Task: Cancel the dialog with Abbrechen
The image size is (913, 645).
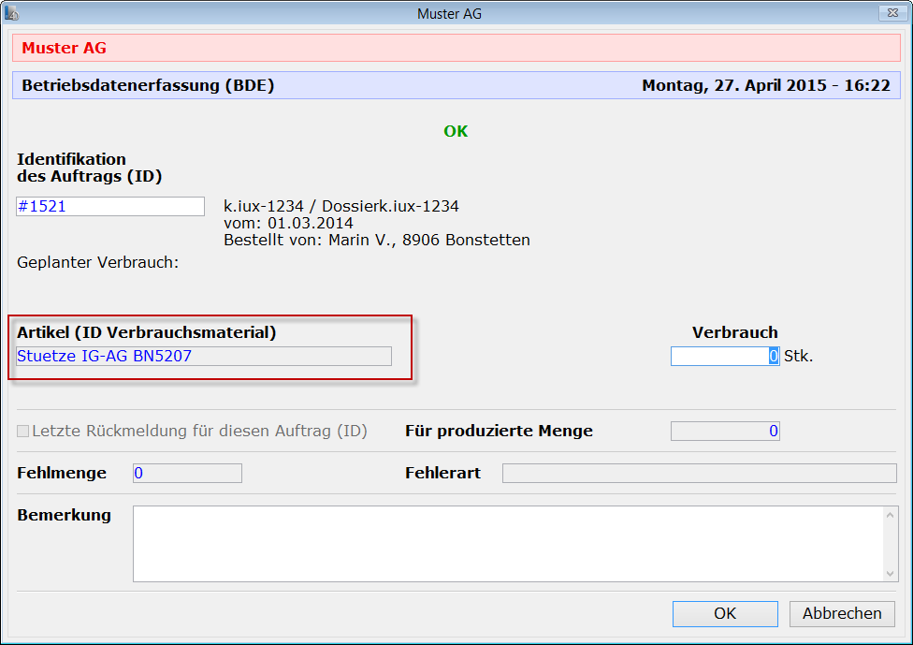Action: (842, 614)
